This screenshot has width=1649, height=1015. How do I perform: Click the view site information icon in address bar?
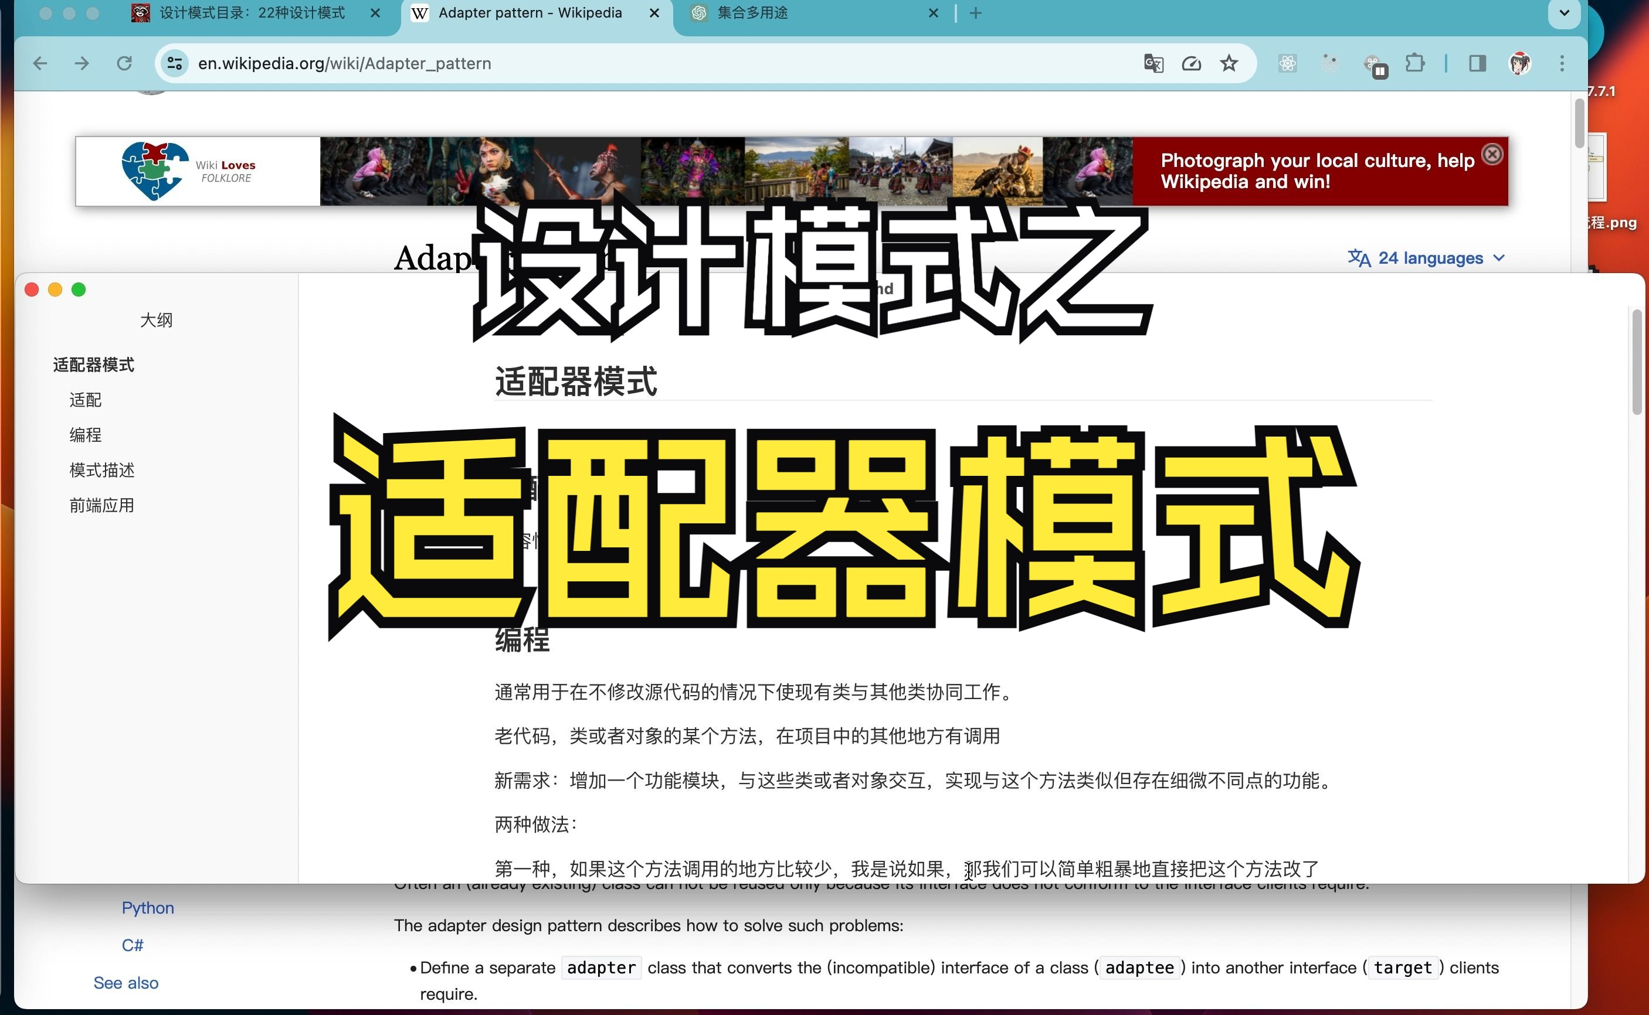pyautogui.click(x=175, y=63)
